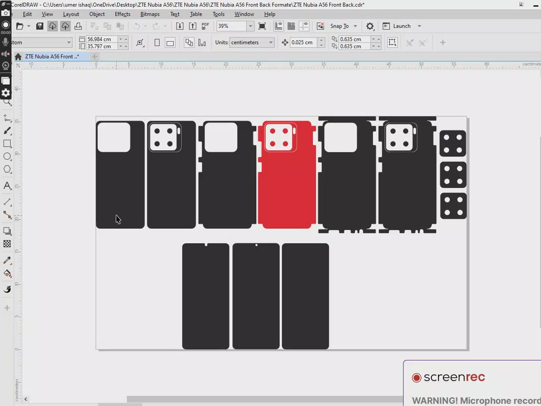Viewport: 541px width, 406px height.
Task: Select the Rectangle tool in toolbox
Action: pos(7,144)
